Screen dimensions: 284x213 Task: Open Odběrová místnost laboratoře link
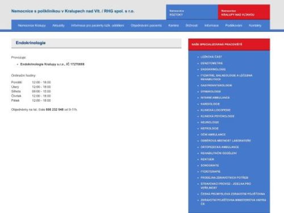225,141
